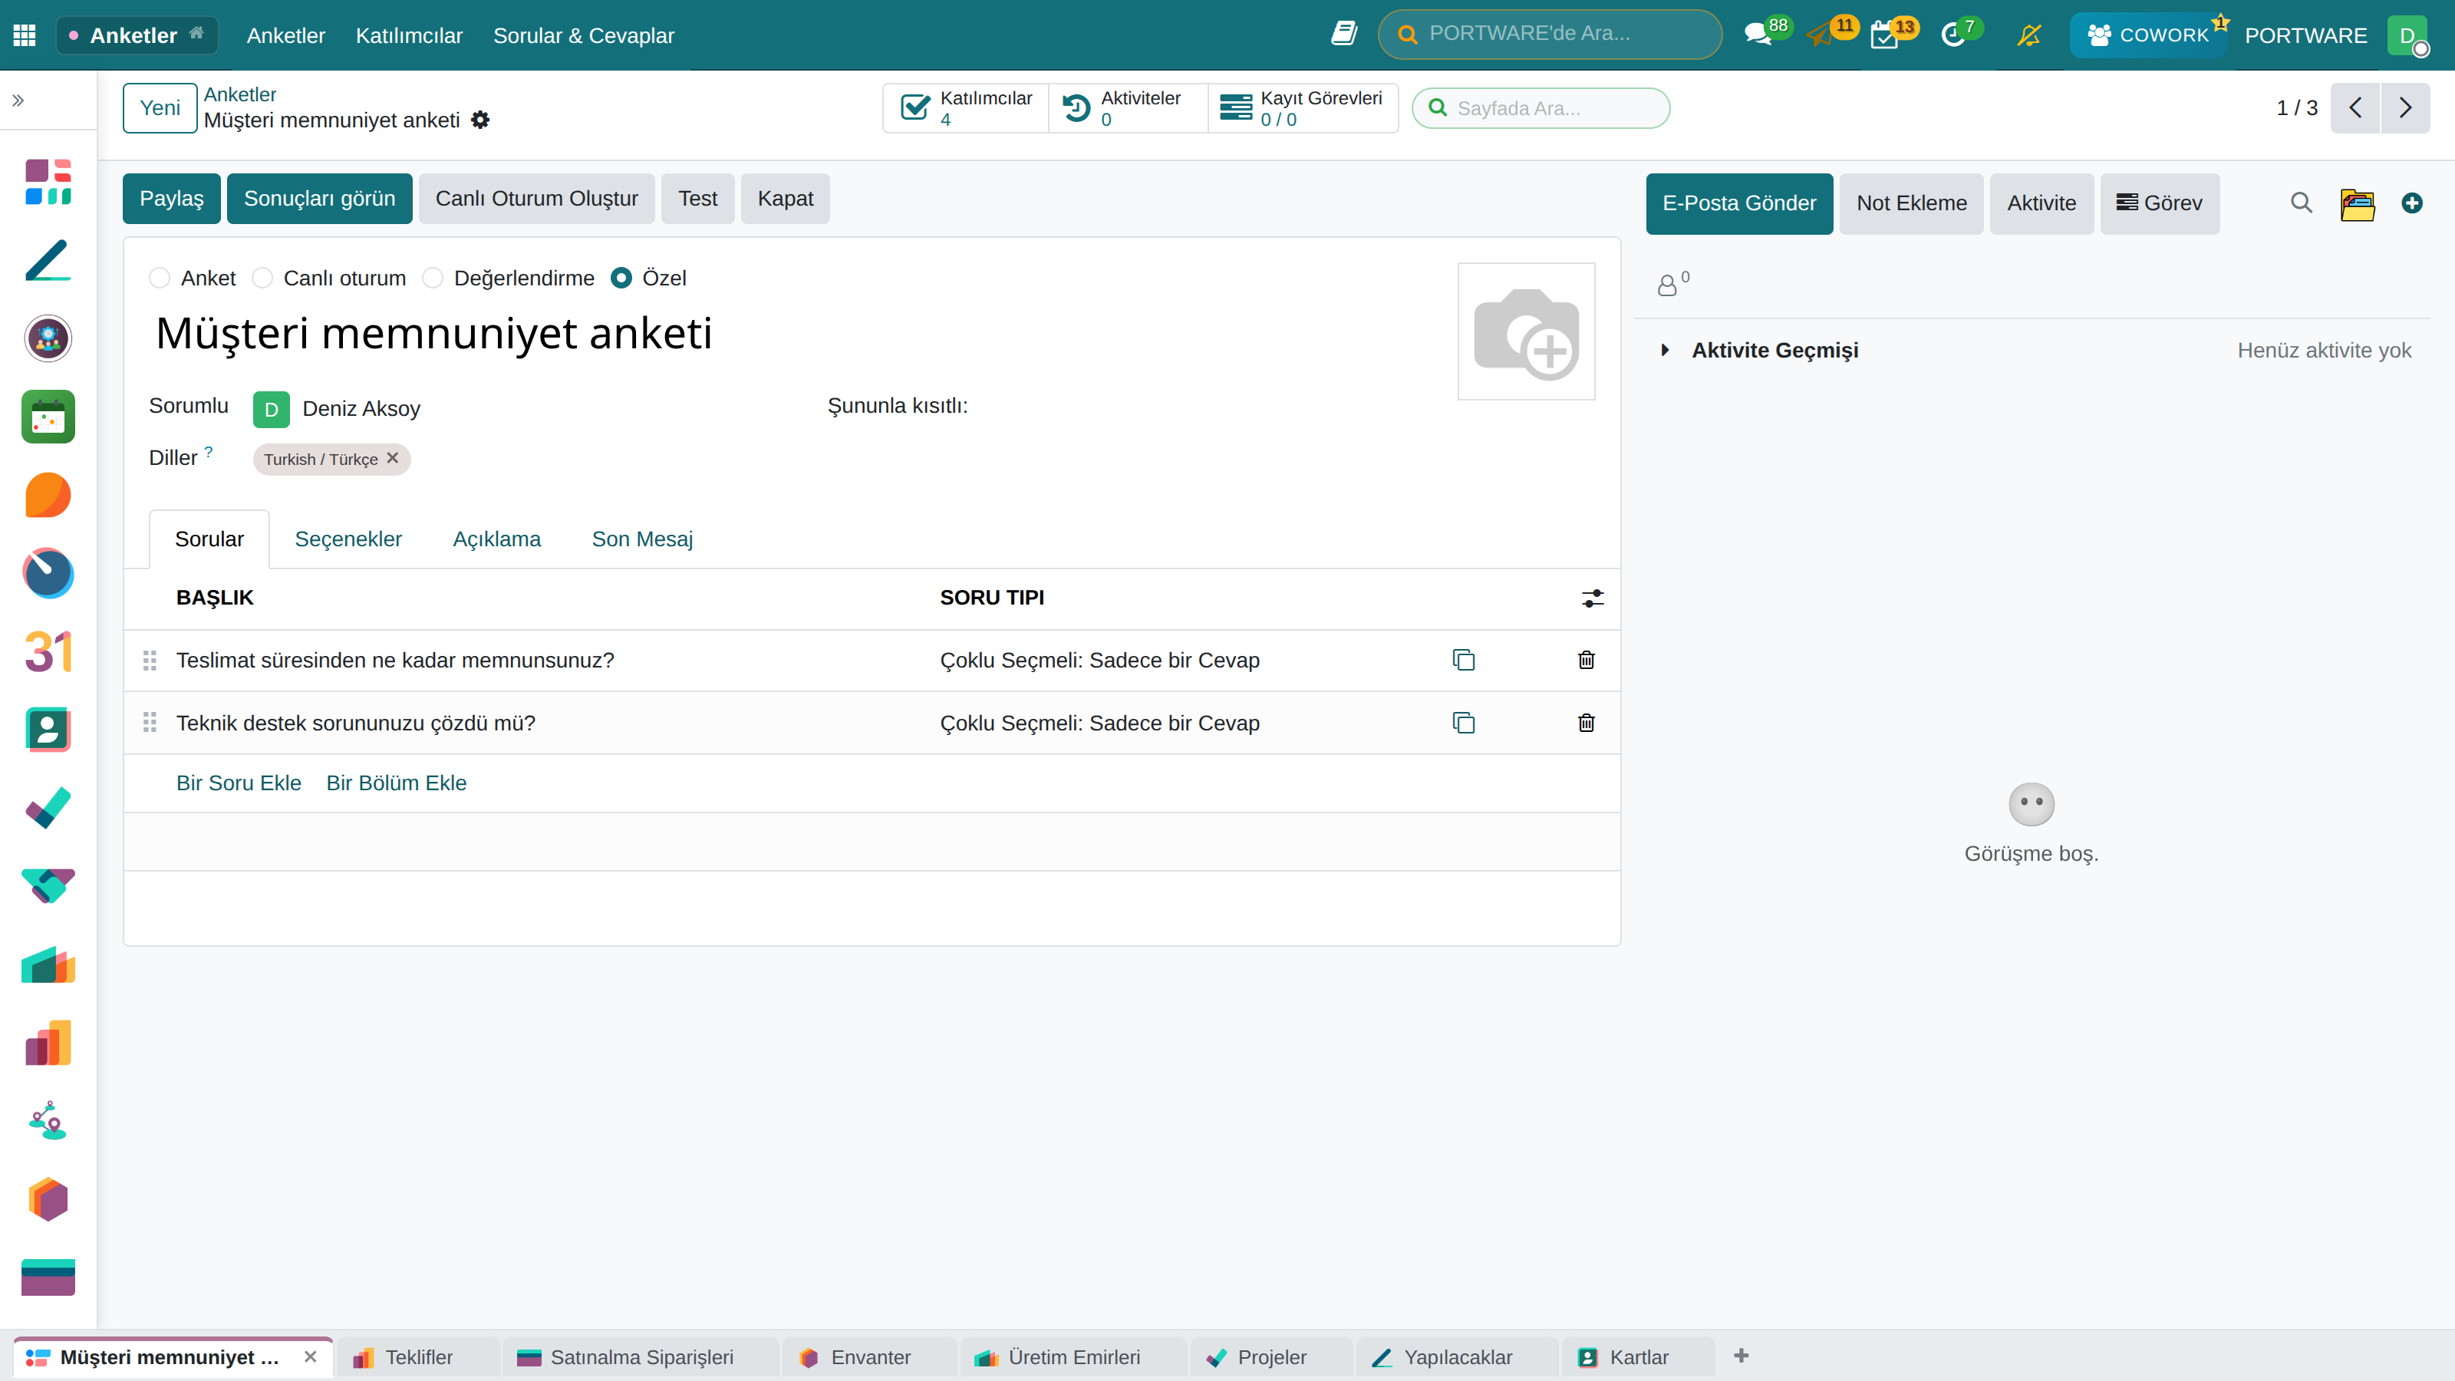The image size is (2455, 1381).
Task: Remove the Turkish / Türkçe language tag
Action: point(393,457)
